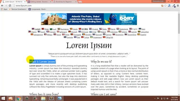Screen dimensions: 180x101
Task: Click the 'Why do we use it?' heading
Action: (101, 62)
